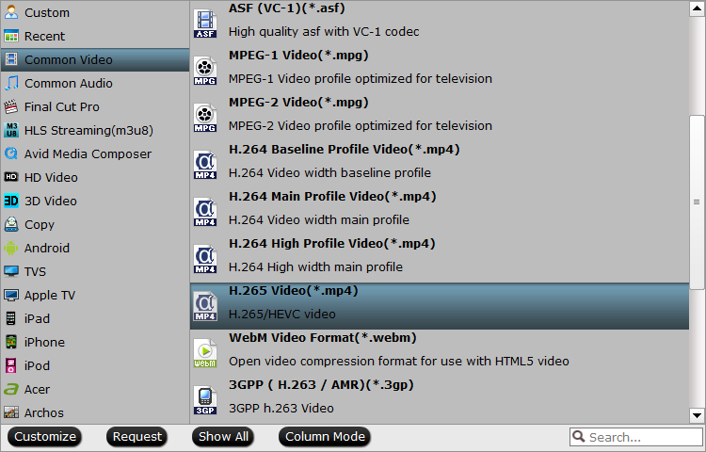
Task: Select 3GPP ( H.263 / AMR)(*.3gp) title
Action: (321, 385)
